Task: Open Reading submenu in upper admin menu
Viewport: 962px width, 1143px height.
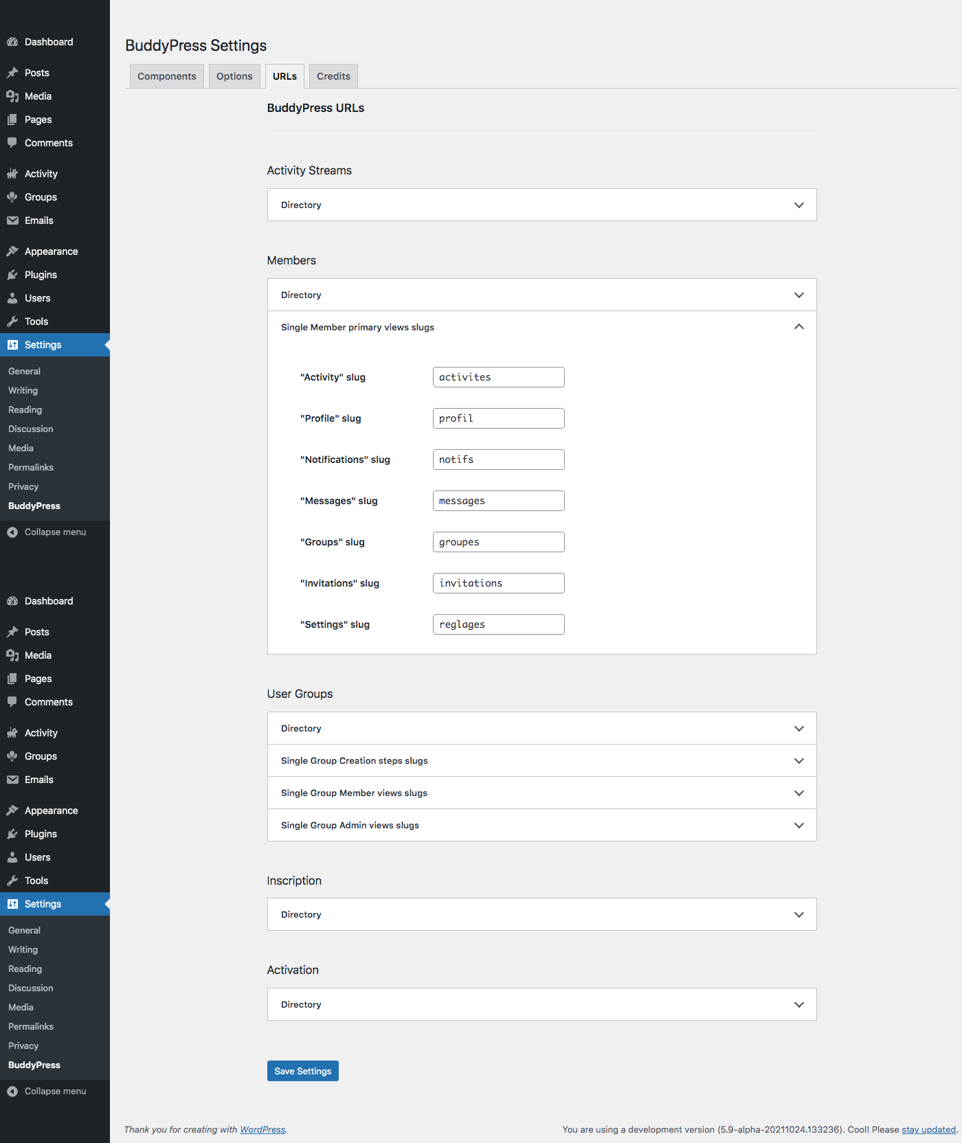Action: point(25,409)
